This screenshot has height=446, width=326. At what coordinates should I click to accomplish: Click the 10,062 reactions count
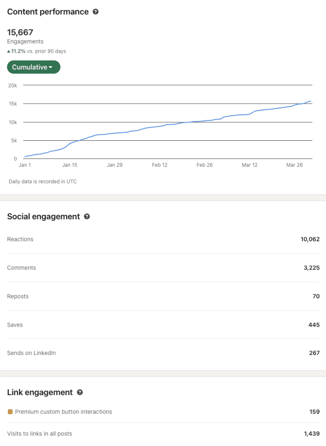310,239
